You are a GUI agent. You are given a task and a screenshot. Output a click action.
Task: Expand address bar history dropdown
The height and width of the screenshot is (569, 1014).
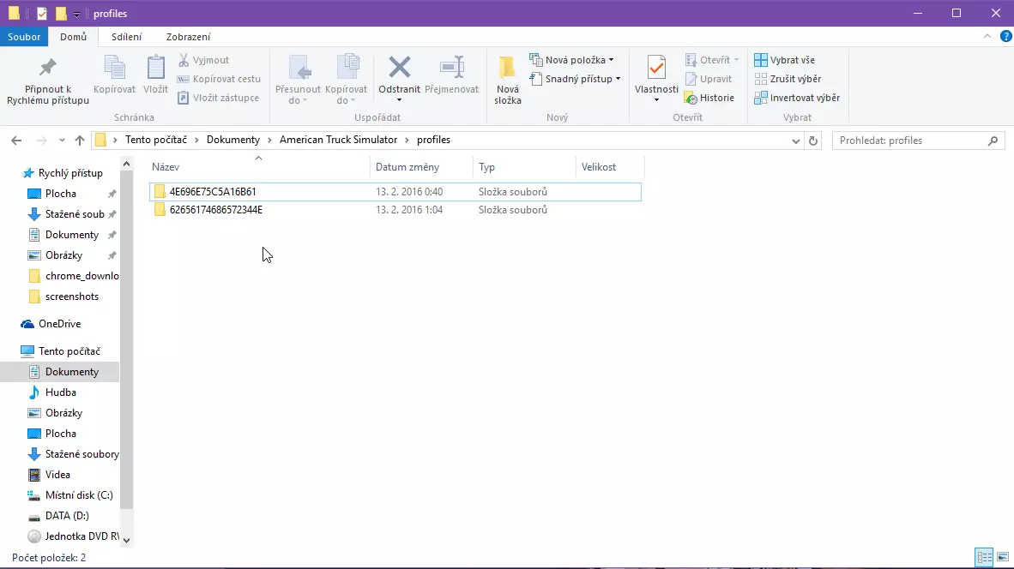(796, 141)
